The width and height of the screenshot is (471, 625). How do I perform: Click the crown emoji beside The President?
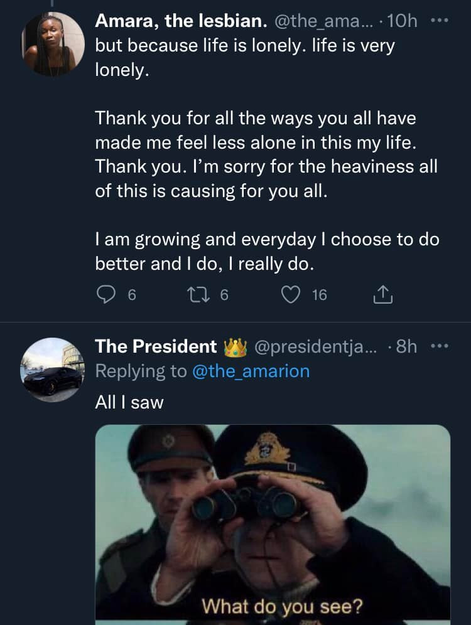(234, 346)
